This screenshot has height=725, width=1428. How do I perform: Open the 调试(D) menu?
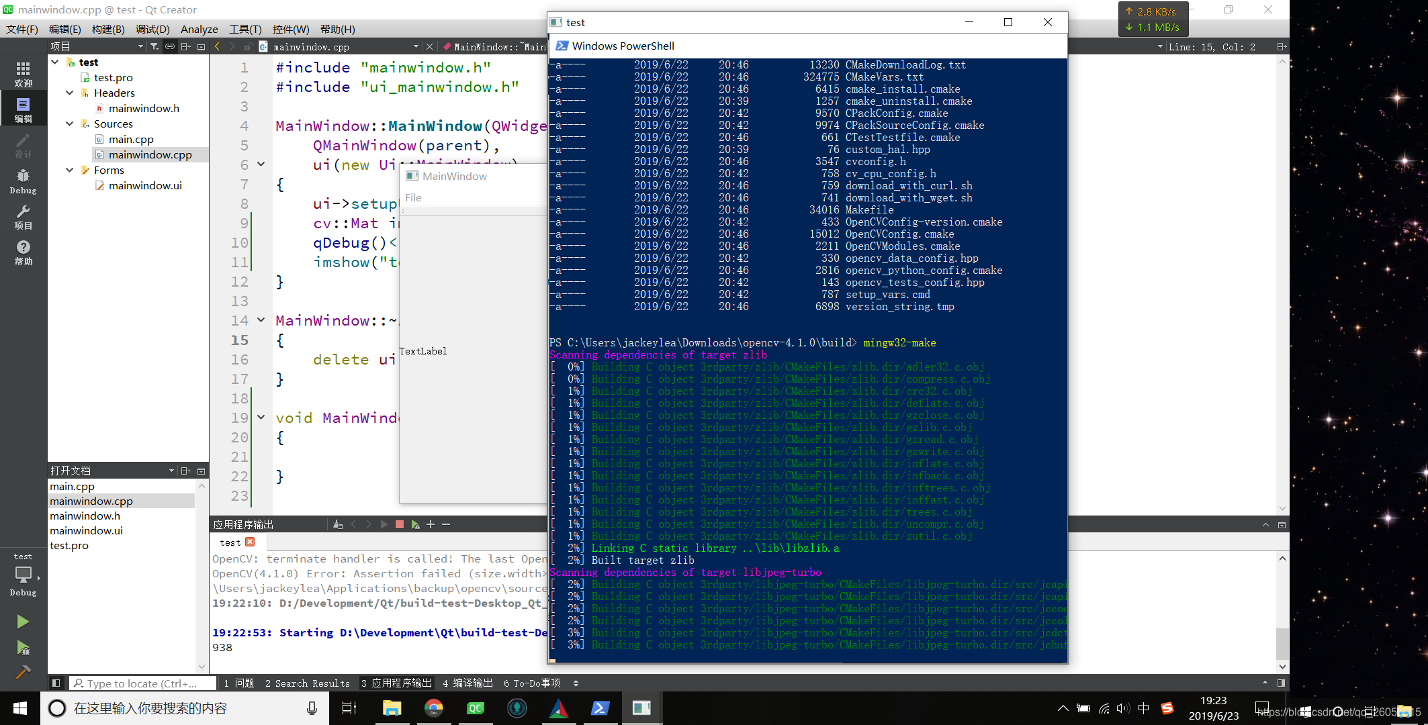pos(152,29)
